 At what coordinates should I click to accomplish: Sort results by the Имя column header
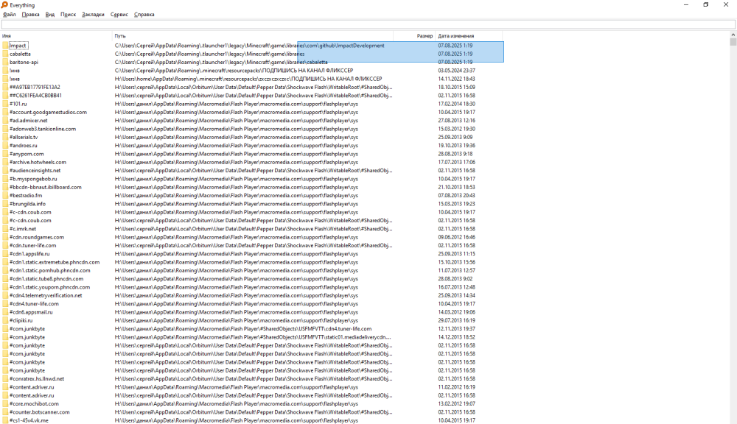[x=56, y=35]
